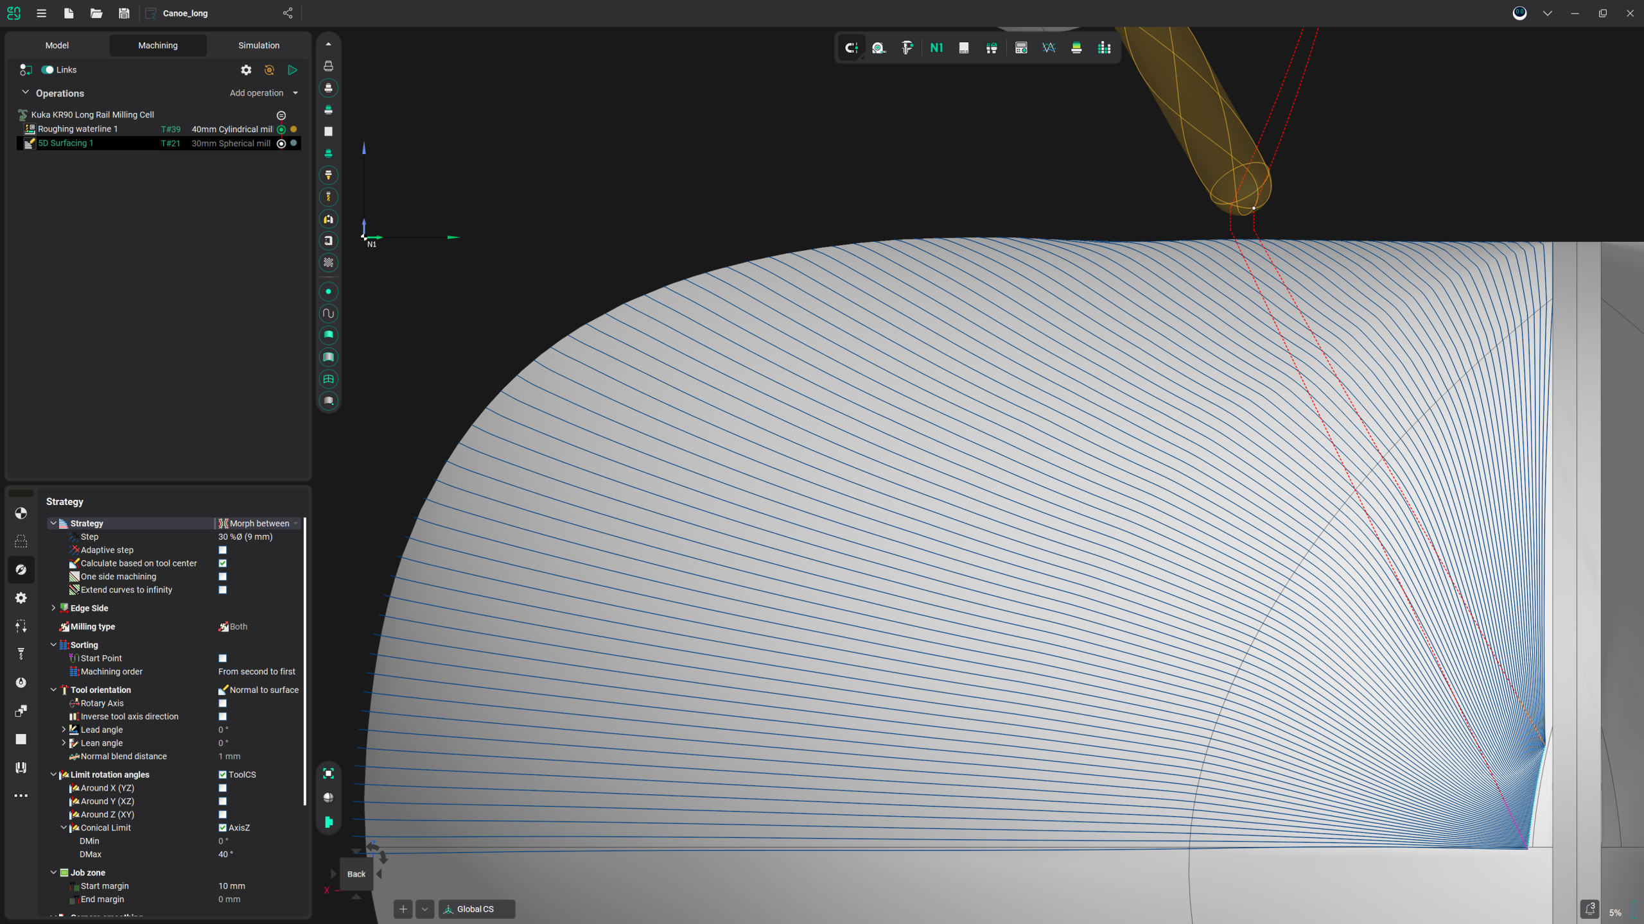This screenshot has height=924, width=1644.
Task: Select the measuring tape tool
Action: click(x=879, y=47)
